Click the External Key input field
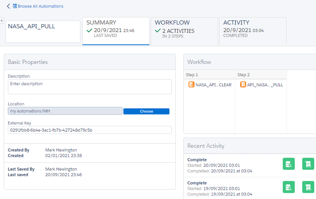Viewport: 316px width, 199px height. click(x=90, y=130)
